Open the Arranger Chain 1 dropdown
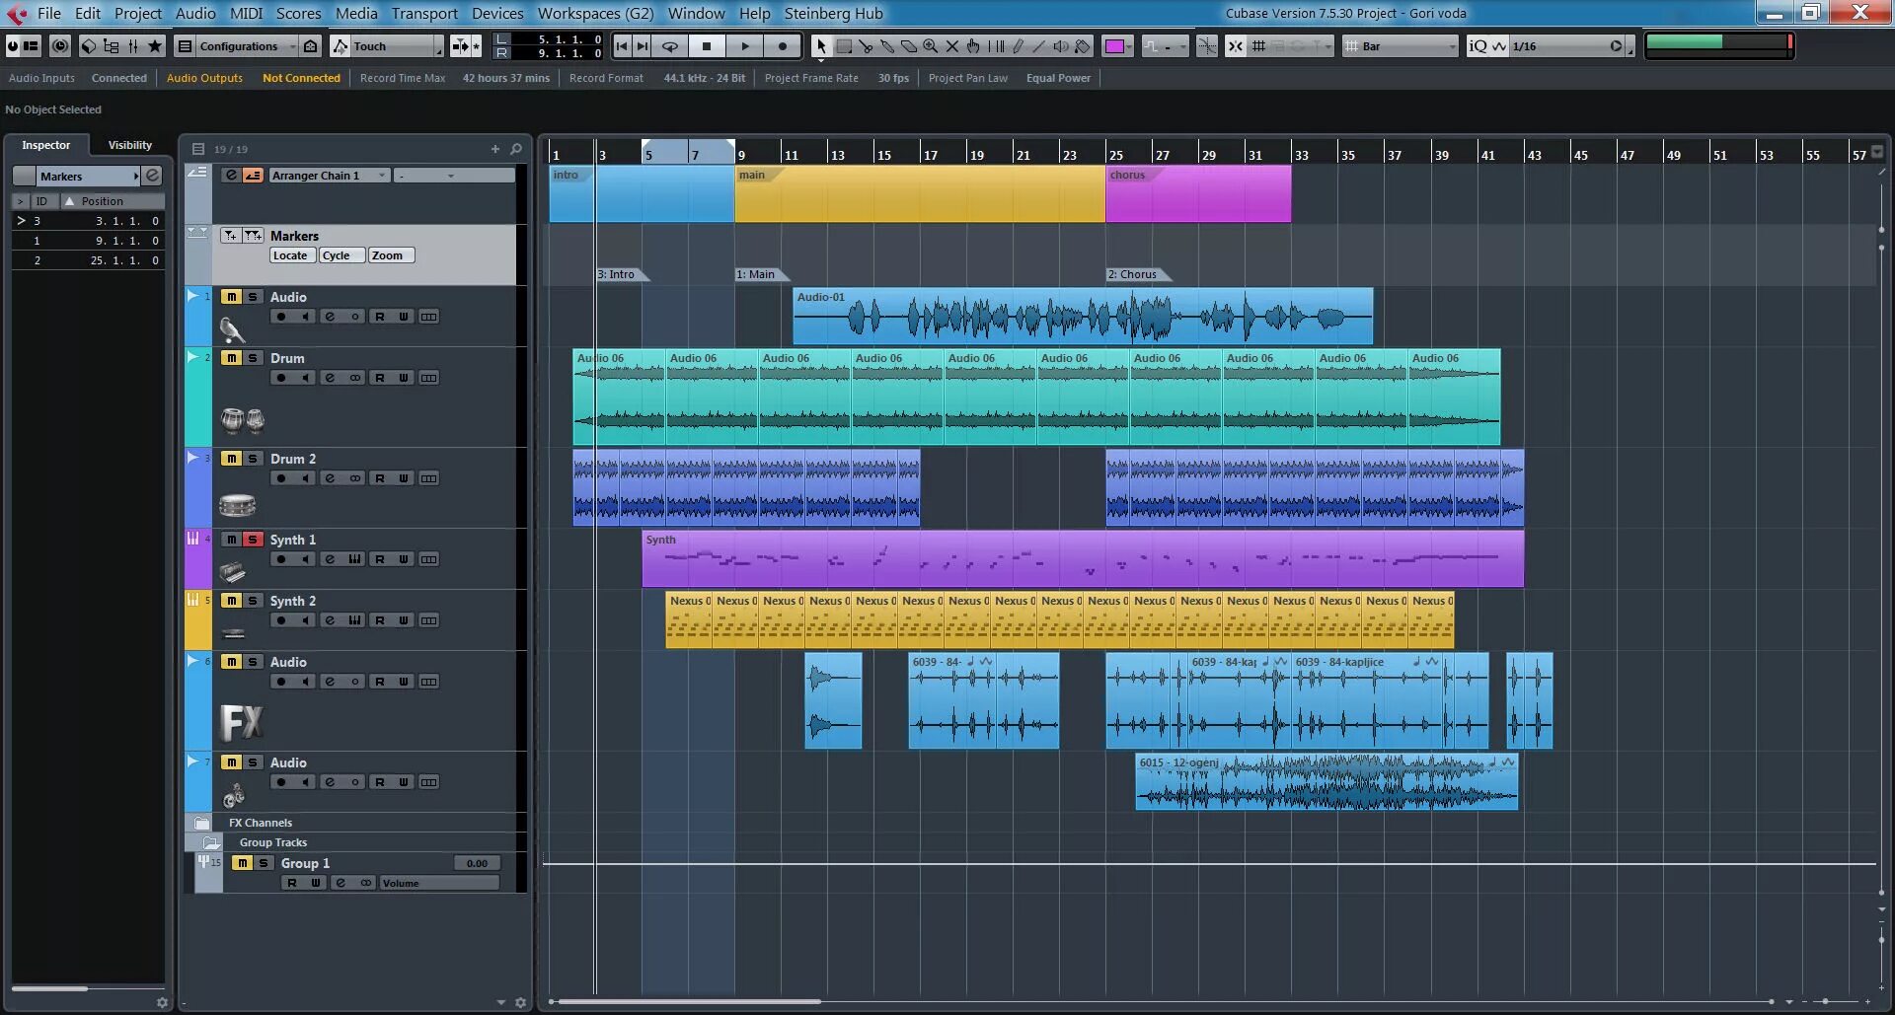Screen dimensions: 1895x1015 pos(328,176)
